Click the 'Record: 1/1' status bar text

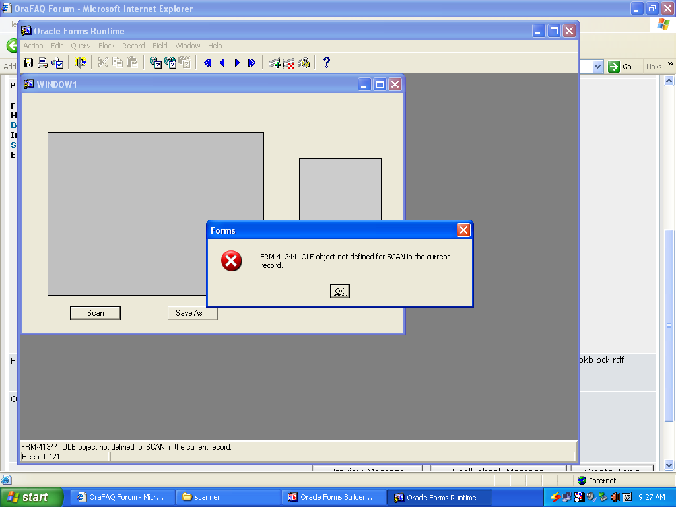tap(40, 457)
